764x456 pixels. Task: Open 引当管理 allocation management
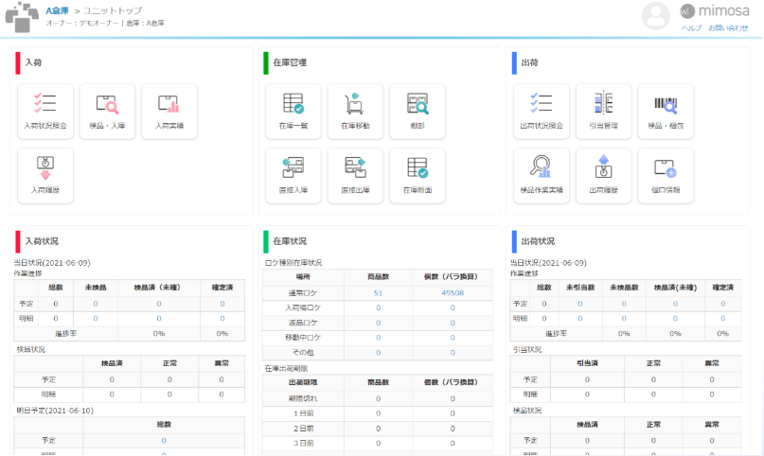[x=603, y=111]
